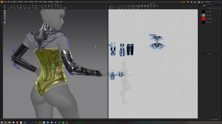Open the File menu
The width and height of the screenshot is (222, 124).
pos(6,2)
